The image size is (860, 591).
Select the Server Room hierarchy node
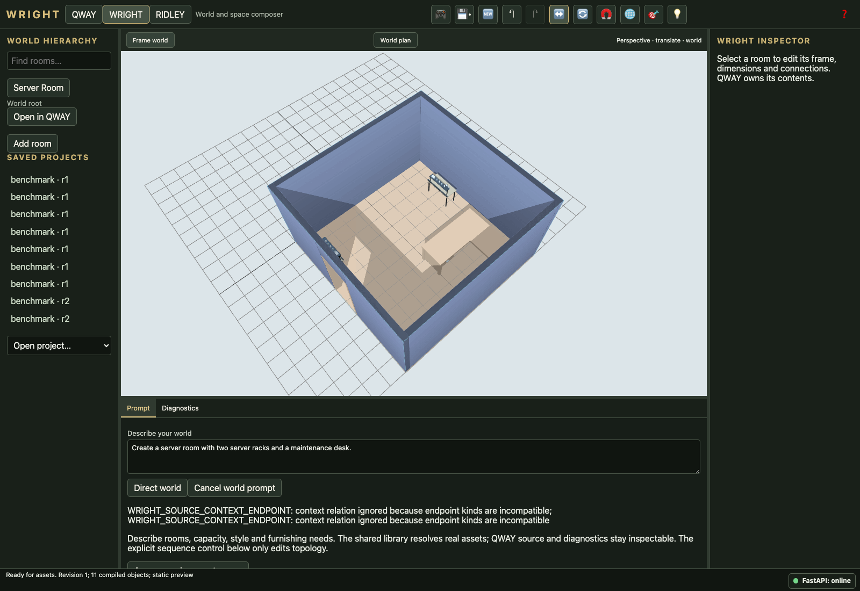click(38, 88)
